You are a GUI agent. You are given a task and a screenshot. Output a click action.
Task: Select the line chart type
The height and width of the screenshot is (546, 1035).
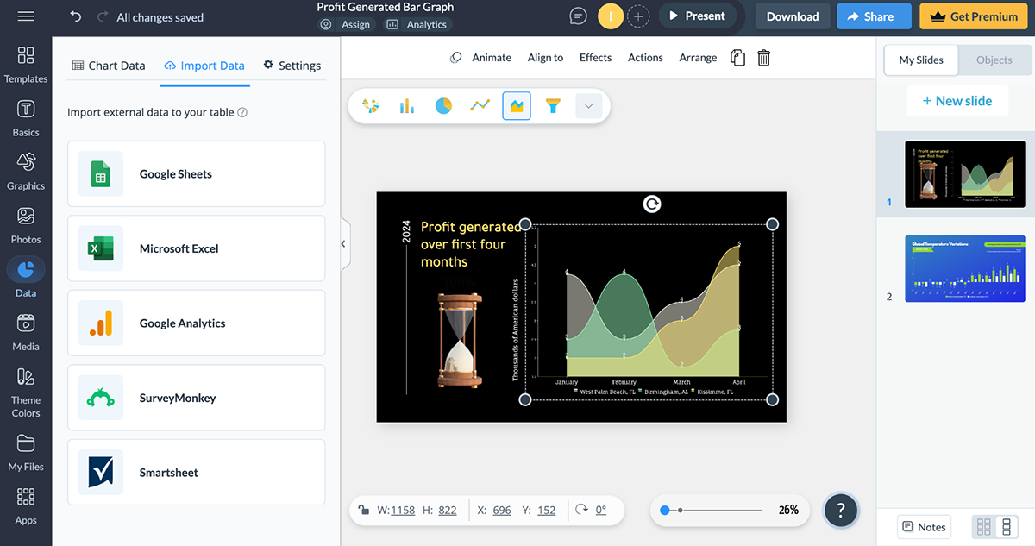(x=480, y=105)
